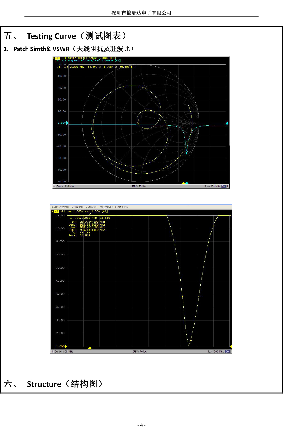Select the right bandwidth marker on the SWR trace
Screen dimensions: 283x429
coord(199,296)
